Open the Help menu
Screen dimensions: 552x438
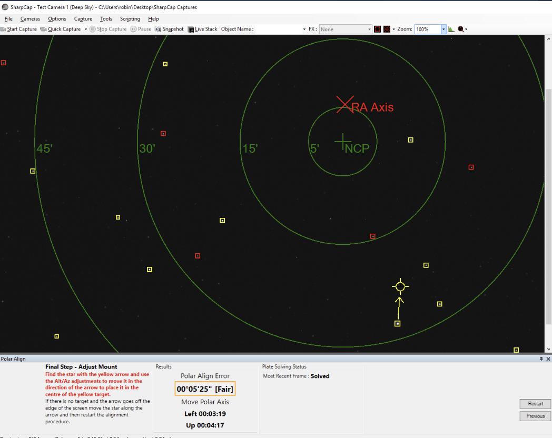tap(153, 18)
